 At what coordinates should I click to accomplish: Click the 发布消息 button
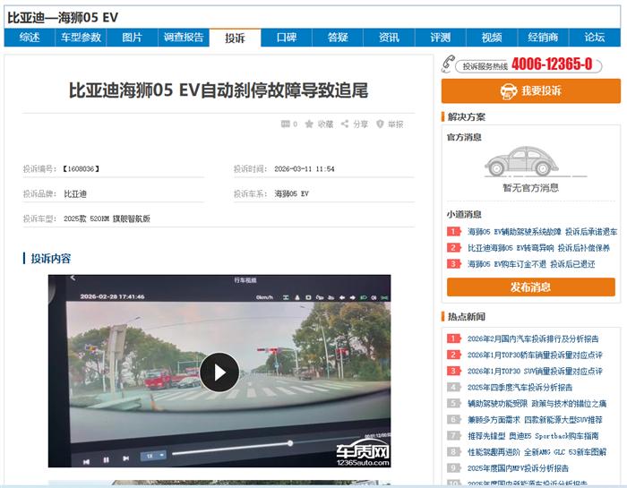(x=530, y=287)
